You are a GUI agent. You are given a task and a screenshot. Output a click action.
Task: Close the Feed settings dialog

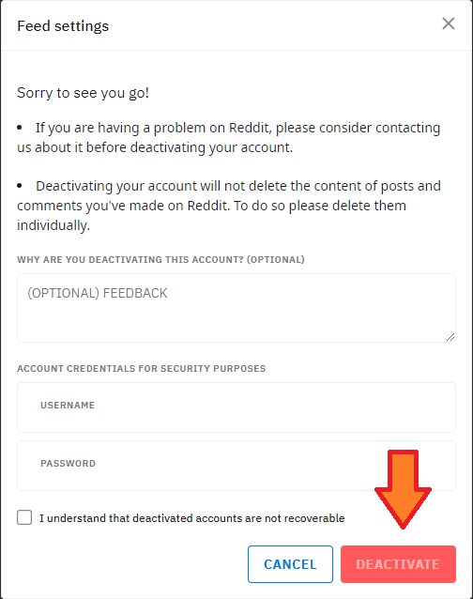(449, 23)
